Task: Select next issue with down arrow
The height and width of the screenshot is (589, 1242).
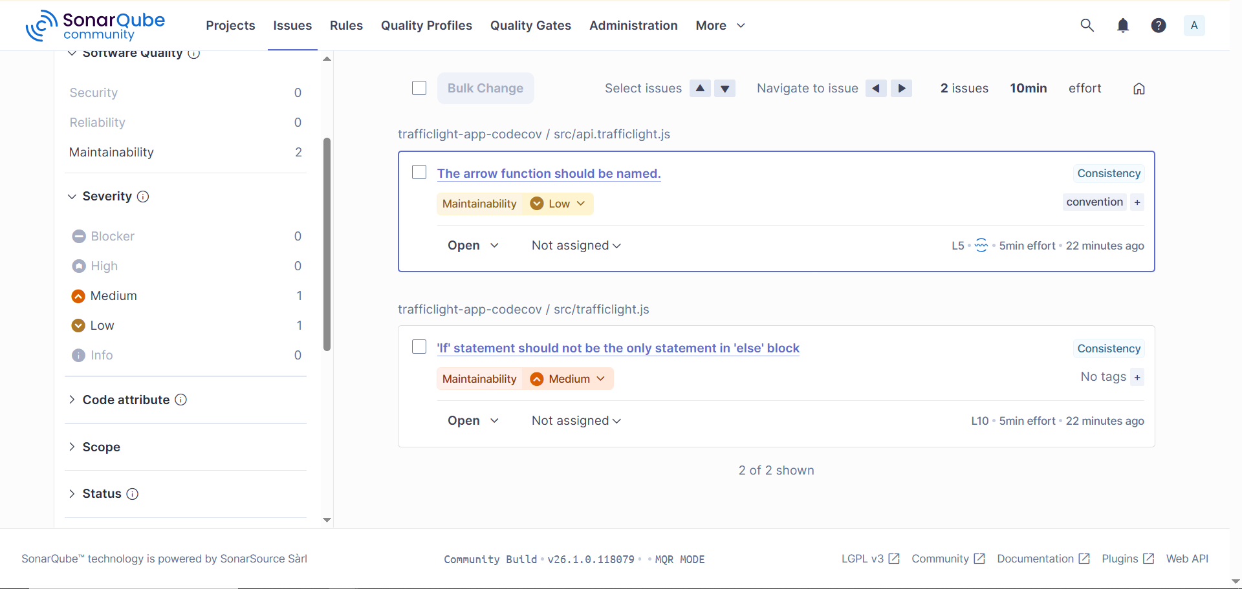Action: (724, 89)
